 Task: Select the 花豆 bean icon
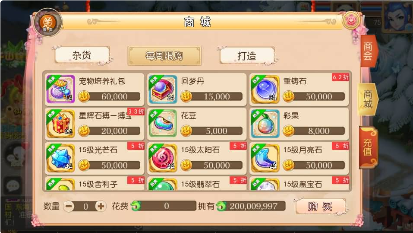[163, 124]
